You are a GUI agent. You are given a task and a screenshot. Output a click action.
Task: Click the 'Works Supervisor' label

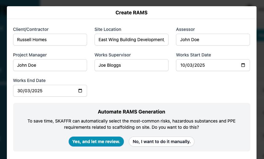point(113,55)
